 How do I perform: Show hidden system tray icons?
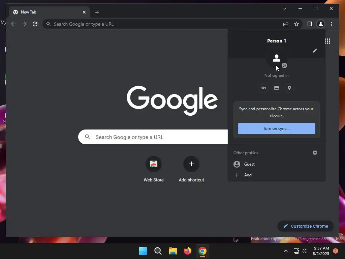click(x=286, y=251)
